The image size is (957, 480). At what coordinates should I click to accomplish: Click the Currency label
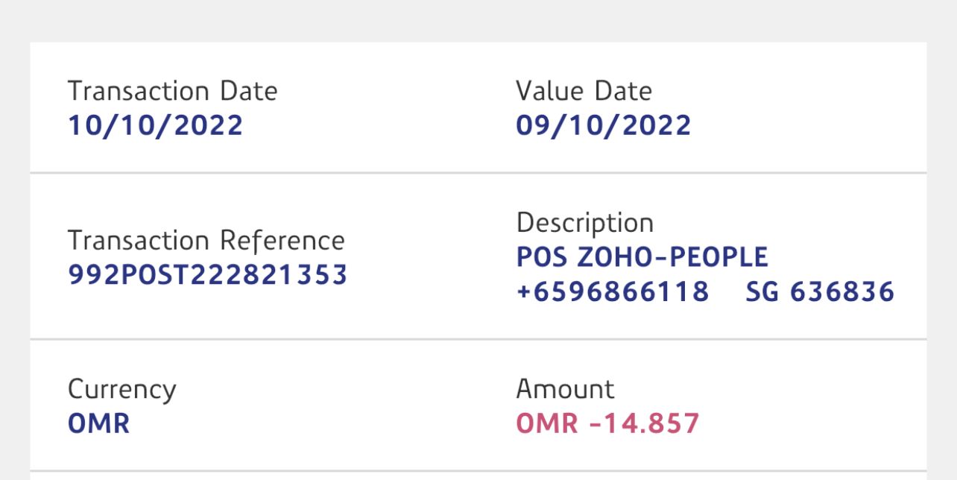(121, 389)
